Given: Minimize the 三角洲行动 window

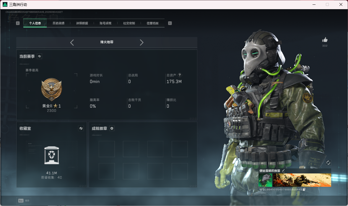Looking at the screenshot, I should tap(314, 4).
